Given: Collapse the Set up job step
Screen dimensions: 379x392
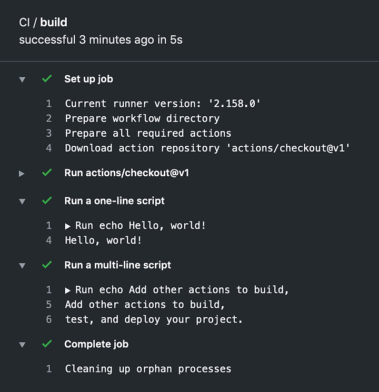Looking at the screenshot, I should pos(22,79).
